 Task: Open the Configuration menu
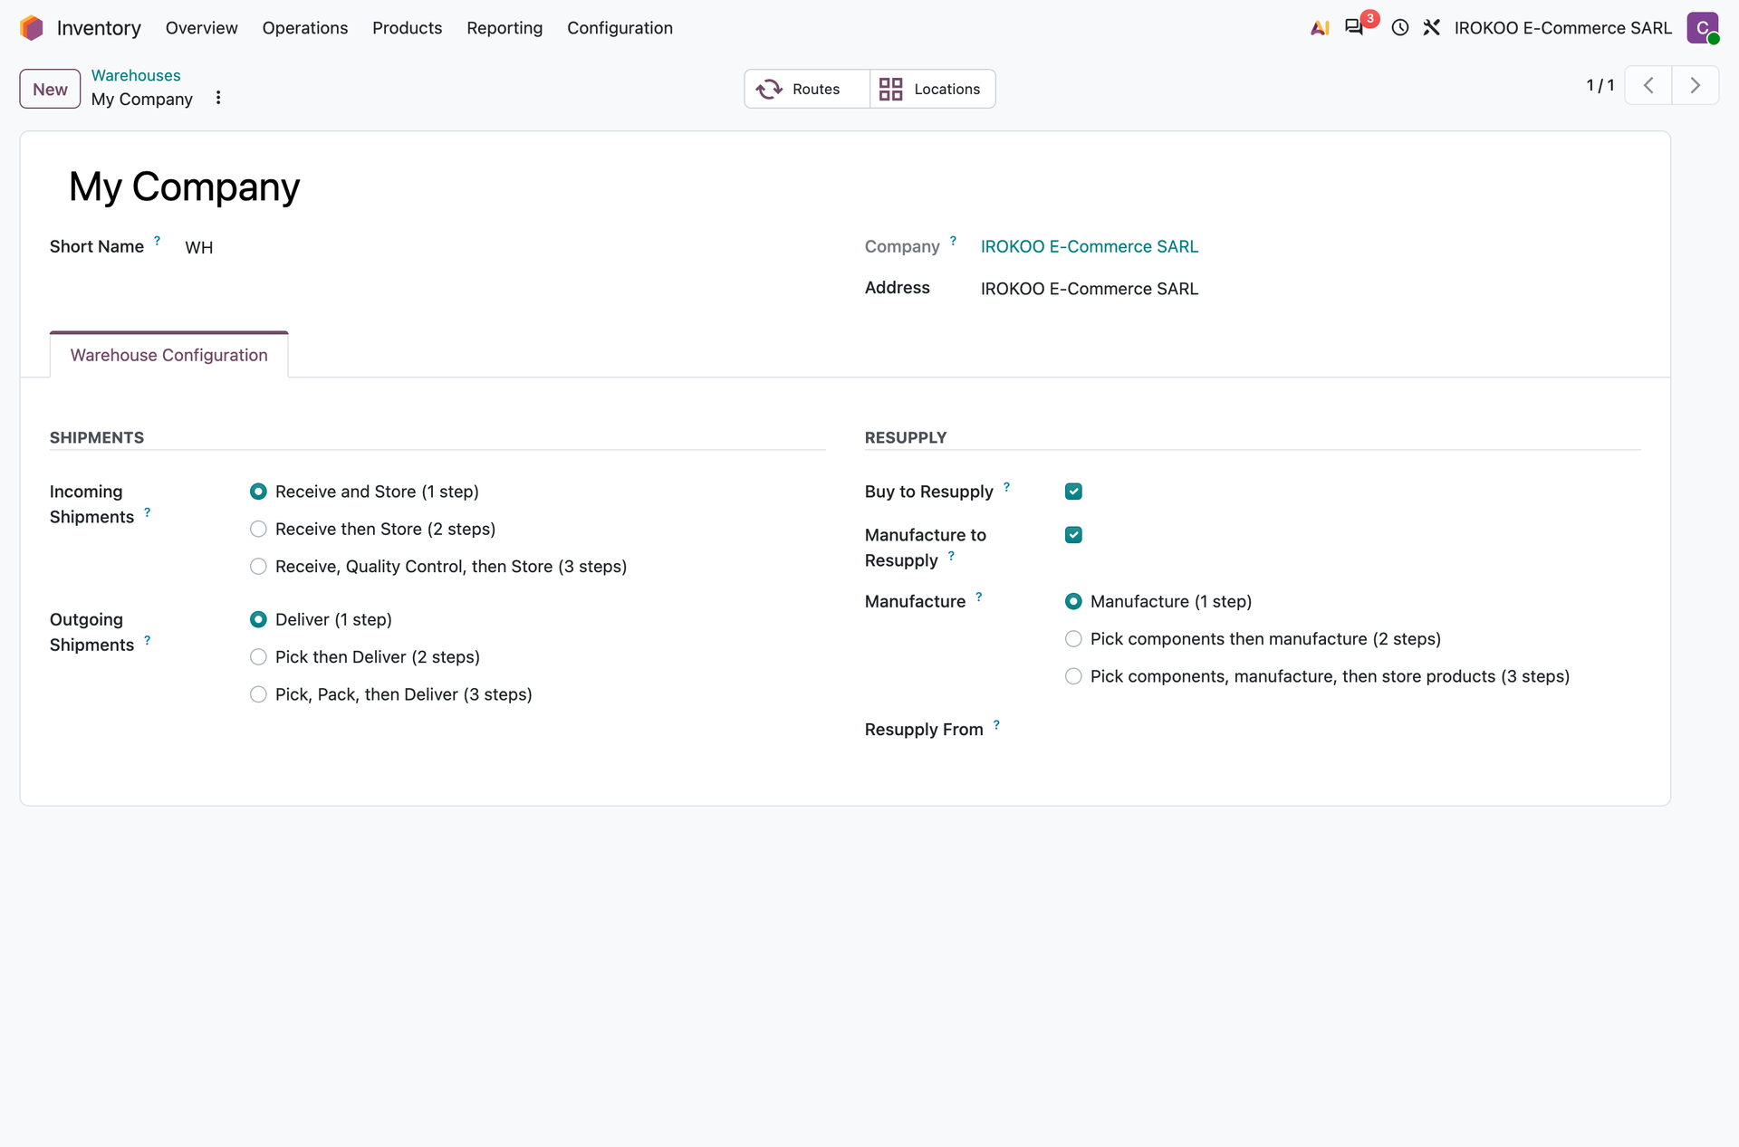[x=620, y=28]
